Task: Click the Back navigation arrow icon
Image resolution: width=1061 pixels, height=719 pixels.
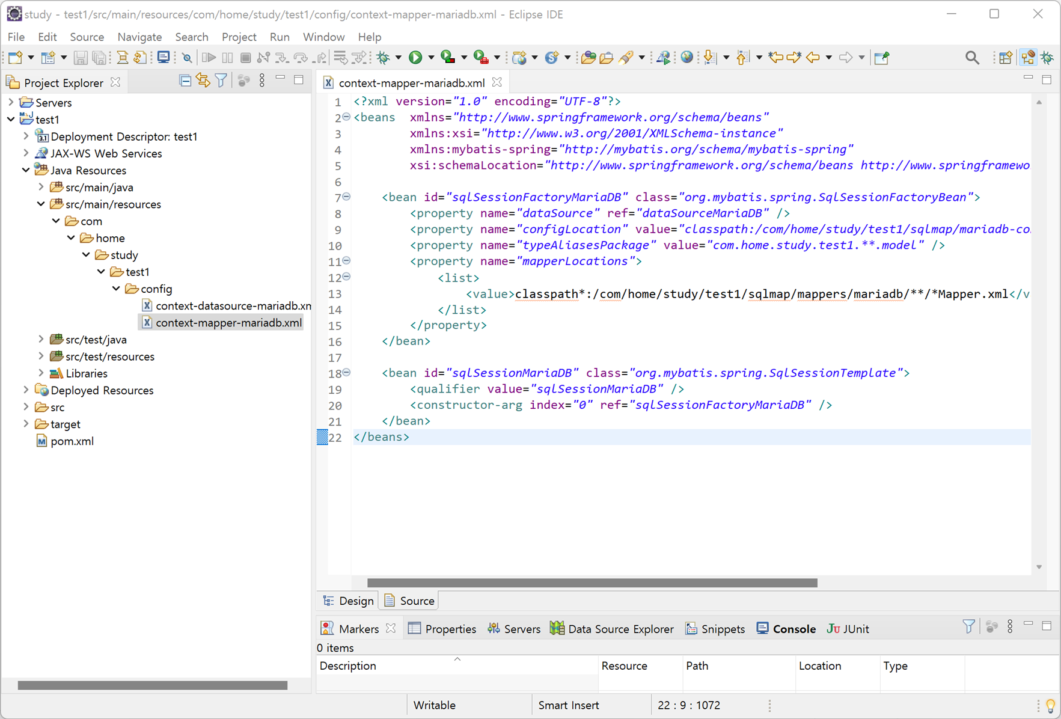Action: click(813, 57)
